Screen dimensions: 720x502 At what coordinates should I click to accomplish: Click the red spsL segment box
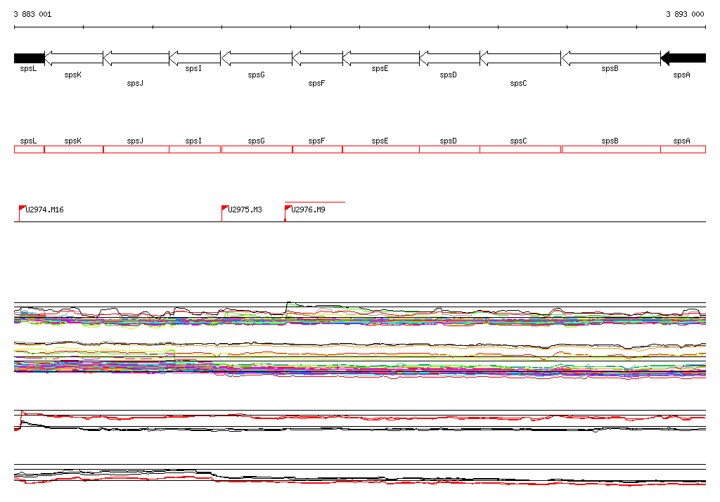click(30, 149)
